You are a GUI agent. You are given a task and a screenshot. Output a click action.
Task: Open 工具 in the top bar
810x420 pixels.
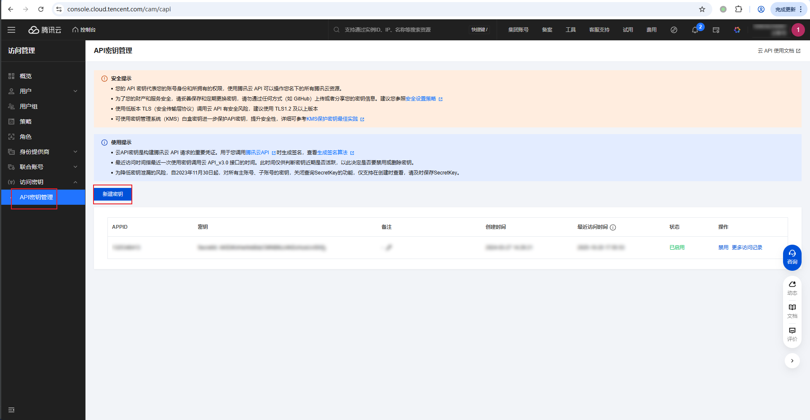pyautogui.click(x=571, y=30)
